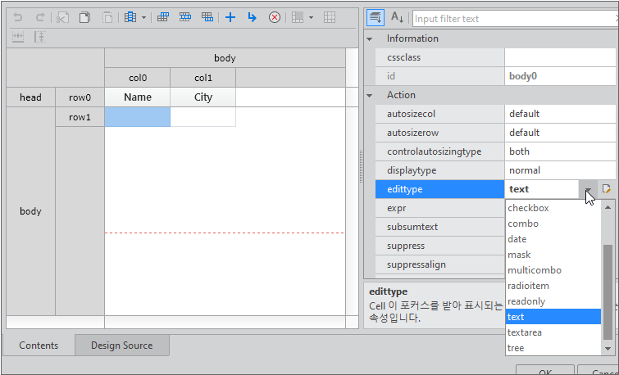Screen dimensions: 619x375
Task: Pick 'textarea' in the edittype list
Action: pos(525,332)
